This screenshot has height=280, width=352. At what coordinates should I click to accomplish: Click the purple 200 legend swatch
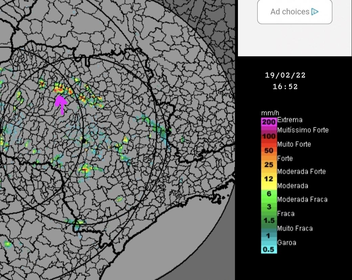click(269, 122)
